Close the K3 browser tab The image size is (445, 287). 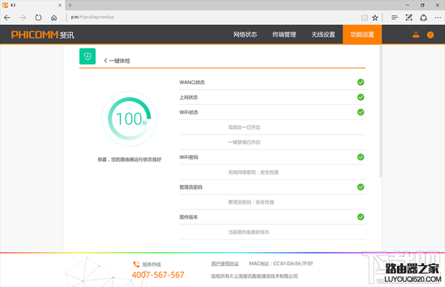pyautogui.click(x=59, y=5)
